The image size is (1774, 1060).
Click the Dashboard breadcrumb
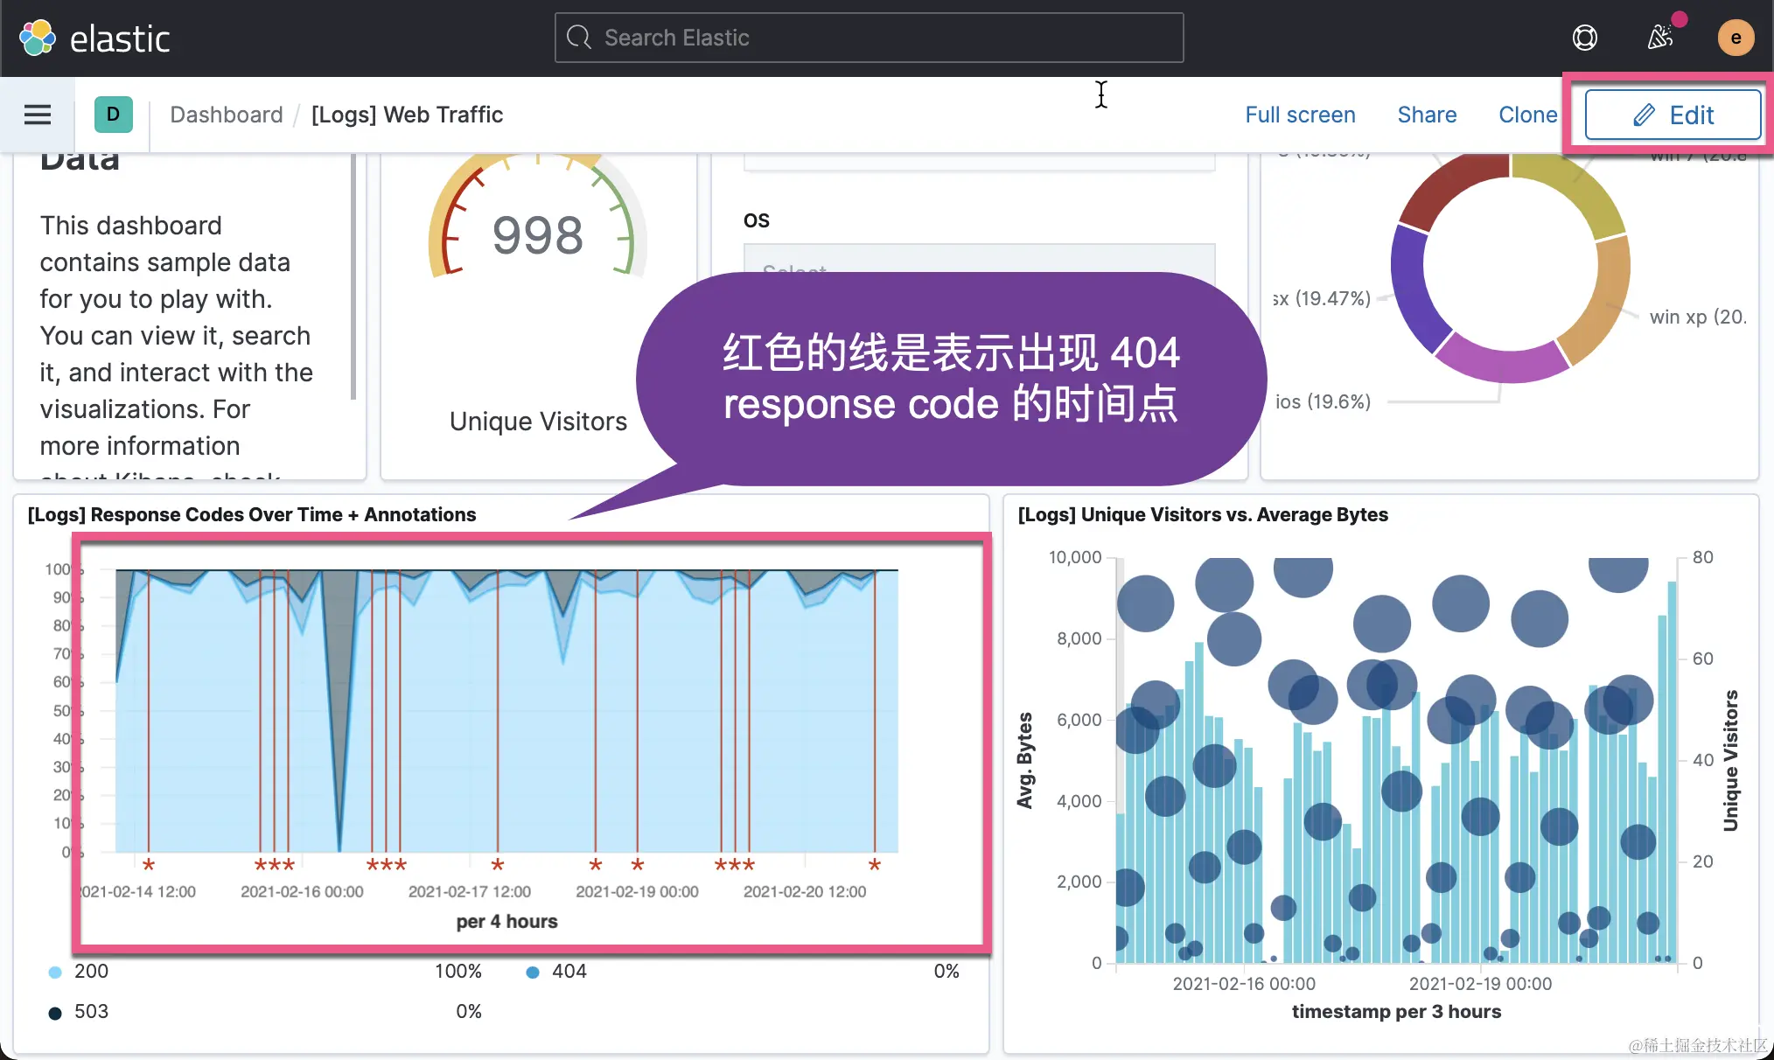tap(227, 115)
